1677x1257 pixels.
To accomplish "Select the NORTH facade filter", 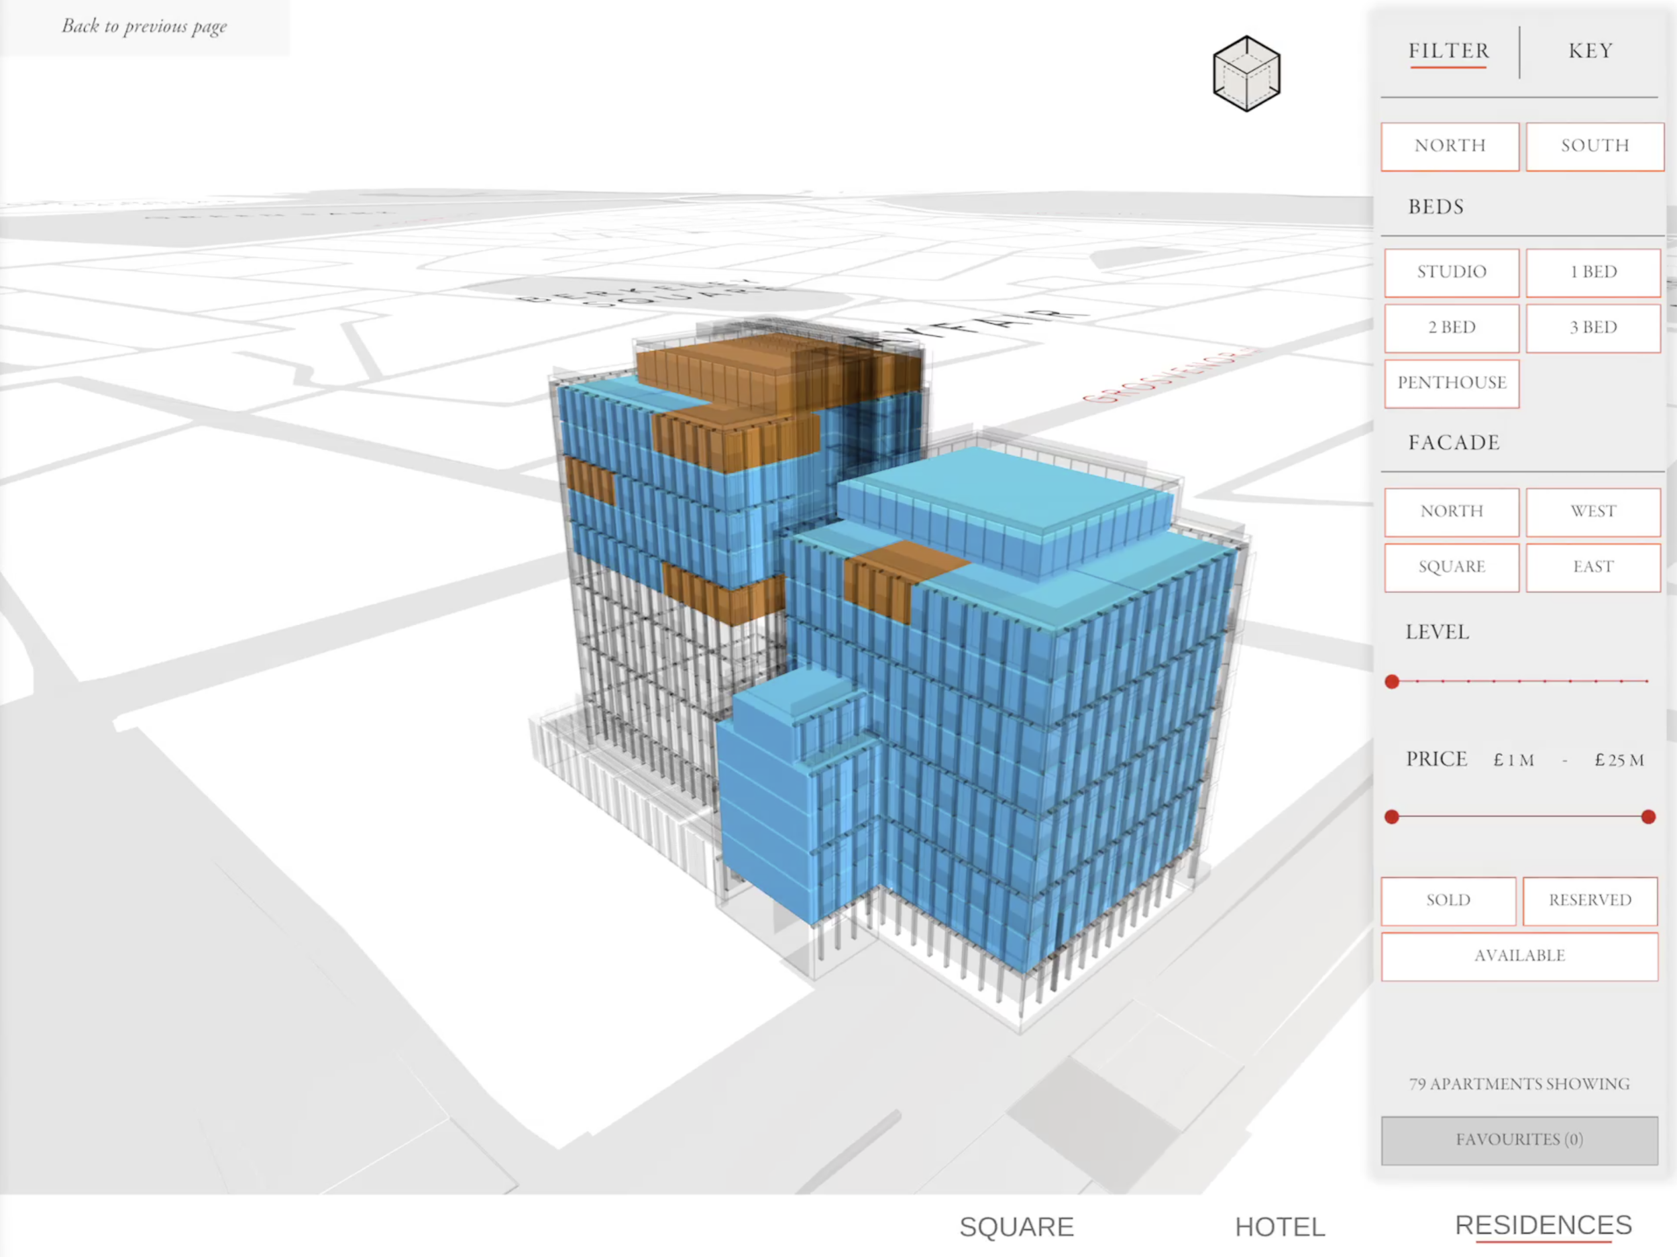I will 1451,512.
